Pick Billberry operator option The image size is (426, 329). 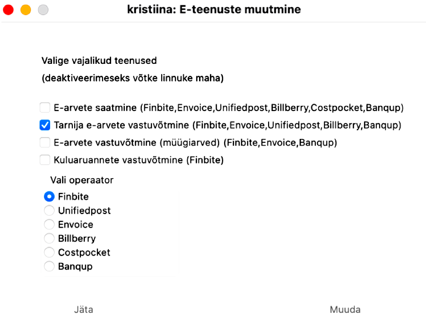(49, 238)
